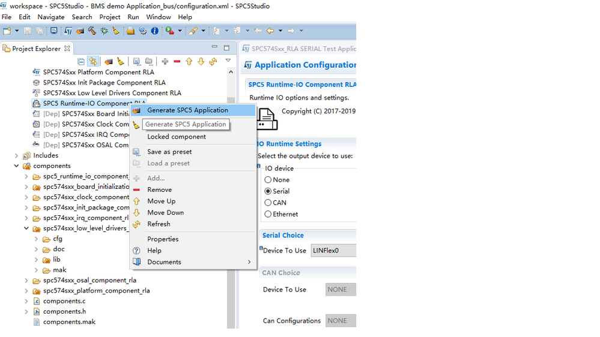
Task: Choose Properties in context menu
Action: coord(193,239)
